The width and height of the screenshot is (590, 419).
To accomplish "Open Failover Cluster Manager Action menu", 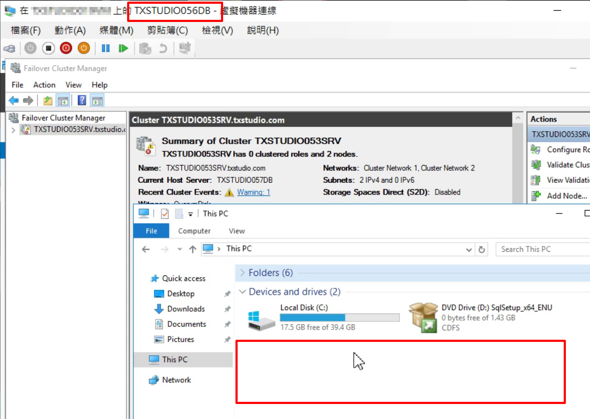I will click(45, 85).
